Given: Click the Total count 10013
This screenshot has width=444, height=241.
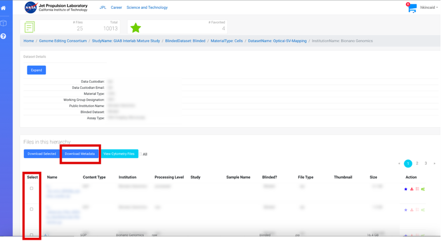Looking at the screenshot, I should [110, 28].
